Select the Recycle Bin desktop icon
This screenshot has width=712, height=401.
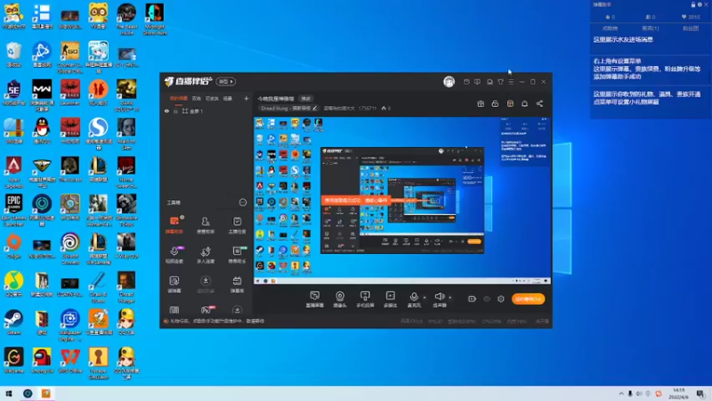pyautogui.click(x=13, y=54)
